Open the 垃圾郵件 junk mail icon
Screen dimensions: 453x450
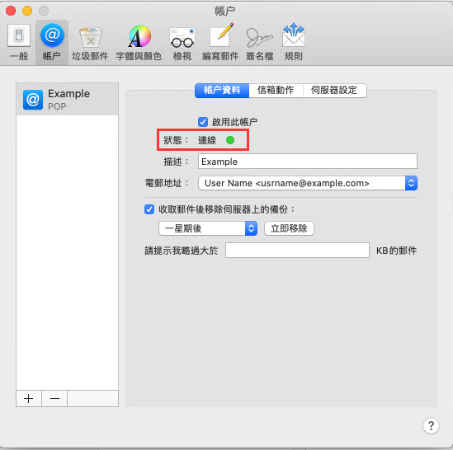pos(91,37)
